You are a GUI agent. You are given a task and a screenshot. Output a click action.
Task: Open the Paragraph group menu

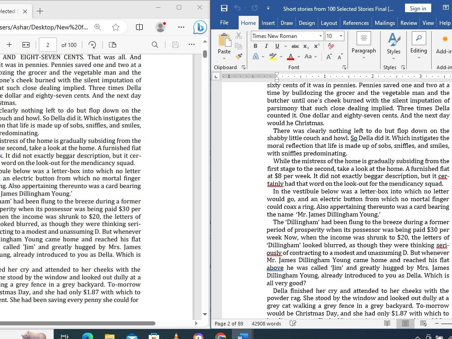(x=363, y=46)
